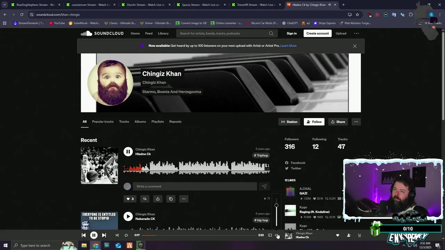
Task: Mute the volume speaker icon
Action: 277,235
